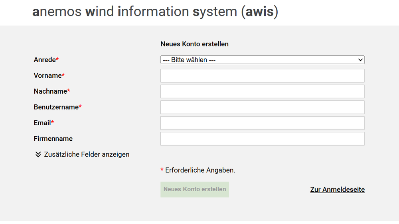Click the anemos wind information system title

[155, 12]
